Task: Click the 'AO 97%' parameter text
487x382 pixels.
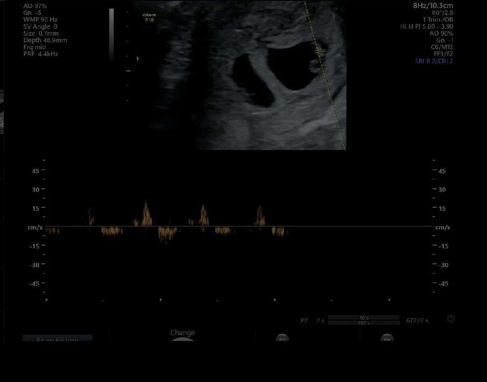Action: (35, 6)
